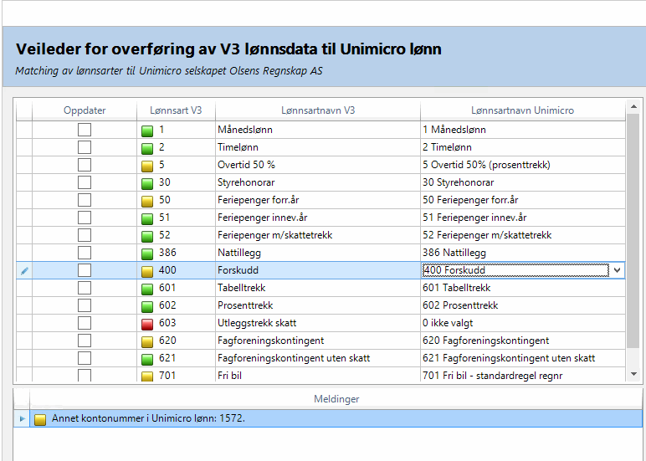Viewport: 646px width, 461px height.
Task: Click the Oppdater column header
Action: coord(85,110)
